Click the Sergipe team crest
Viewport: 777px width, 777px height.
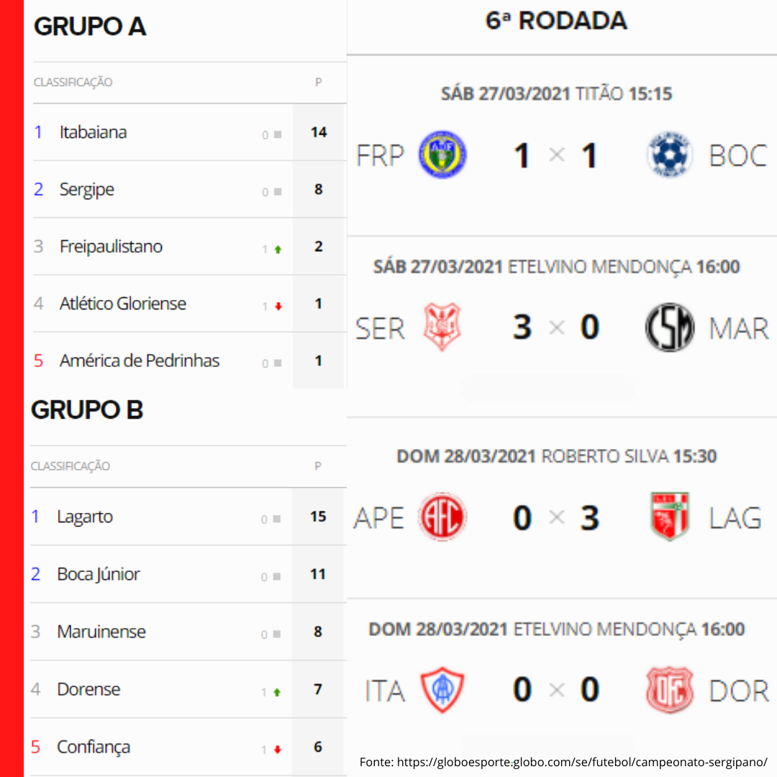pos(442,327)
